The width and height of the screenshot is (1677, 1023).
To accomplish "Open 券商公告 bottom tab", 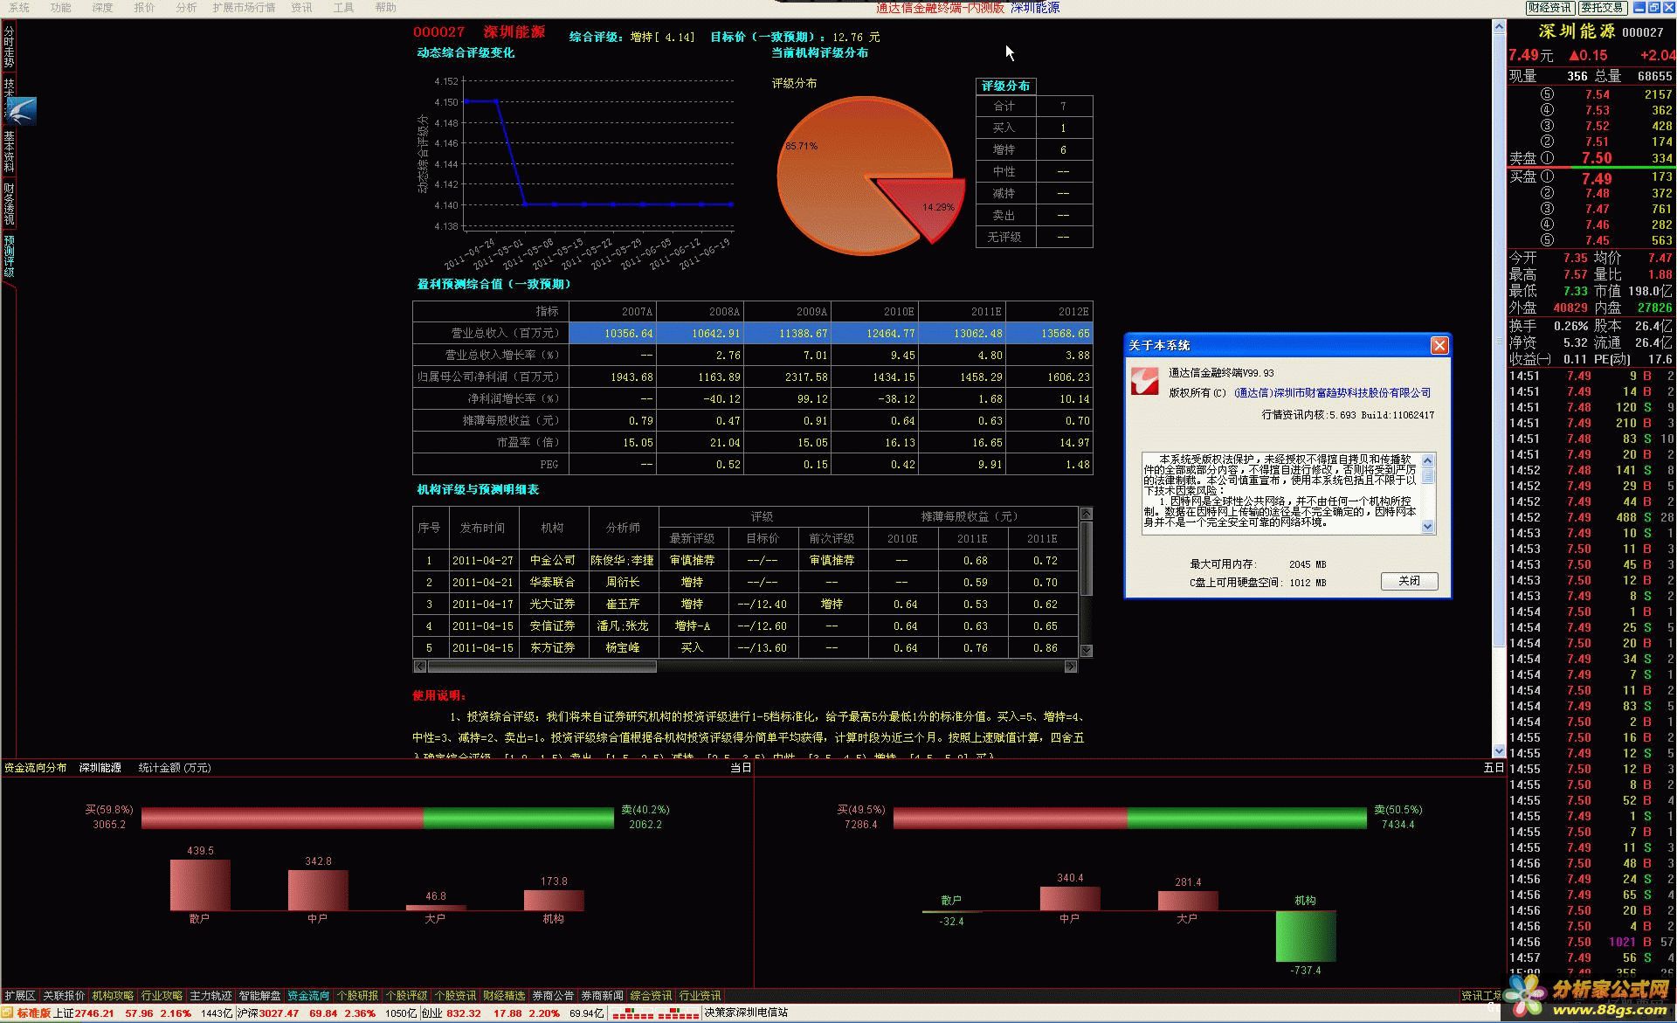I will point(554,996).
